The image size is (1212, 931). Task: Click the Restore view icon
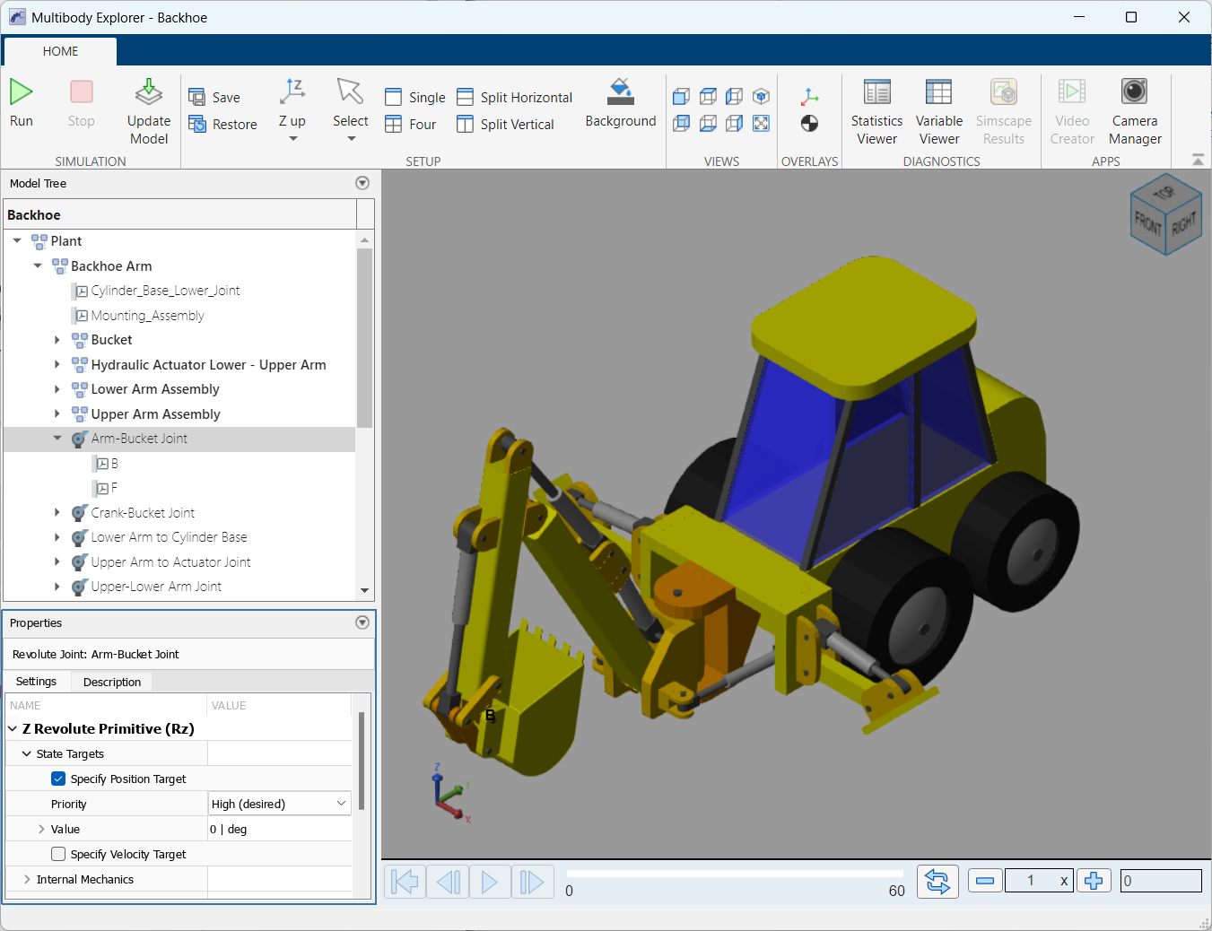[197, 124]
